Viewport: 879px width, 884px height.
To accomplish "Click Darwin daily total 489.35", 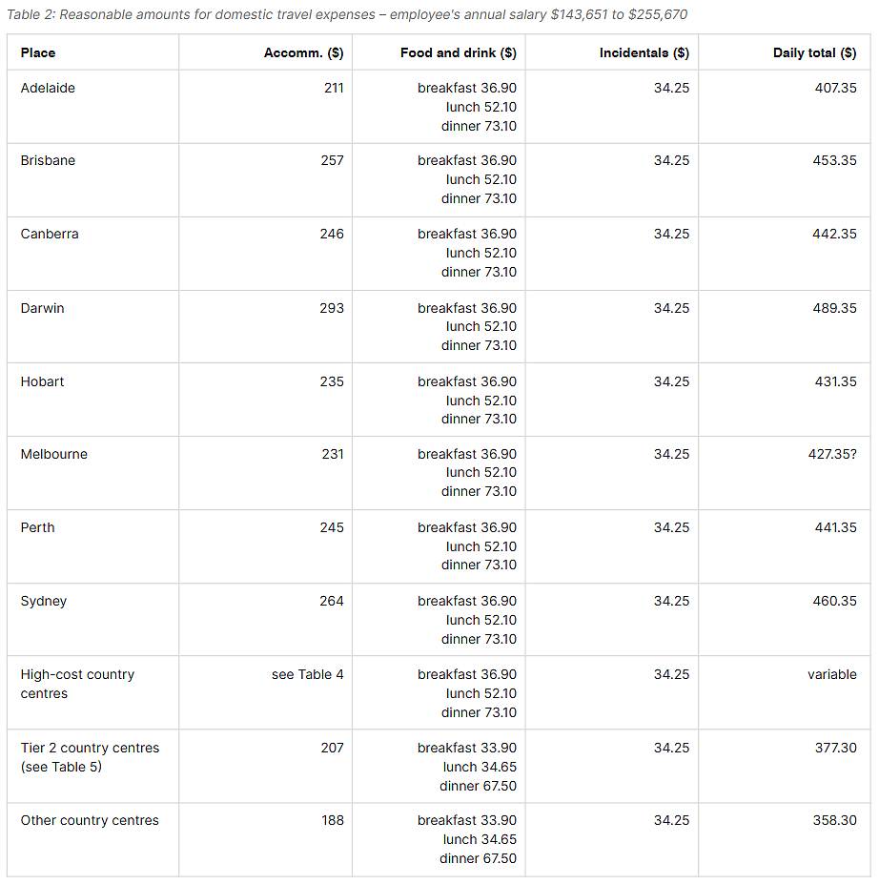I will (834, 308).
